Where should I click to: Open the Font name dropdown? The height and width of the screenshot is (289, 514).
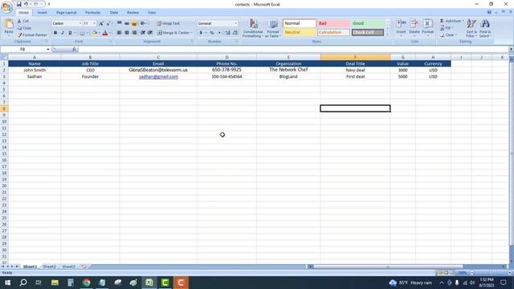pyautogui.click(x=80, y=23)
